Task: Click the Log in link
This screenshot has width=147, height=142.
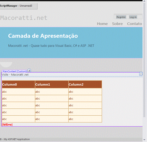Action: click(x=133, y=17)
